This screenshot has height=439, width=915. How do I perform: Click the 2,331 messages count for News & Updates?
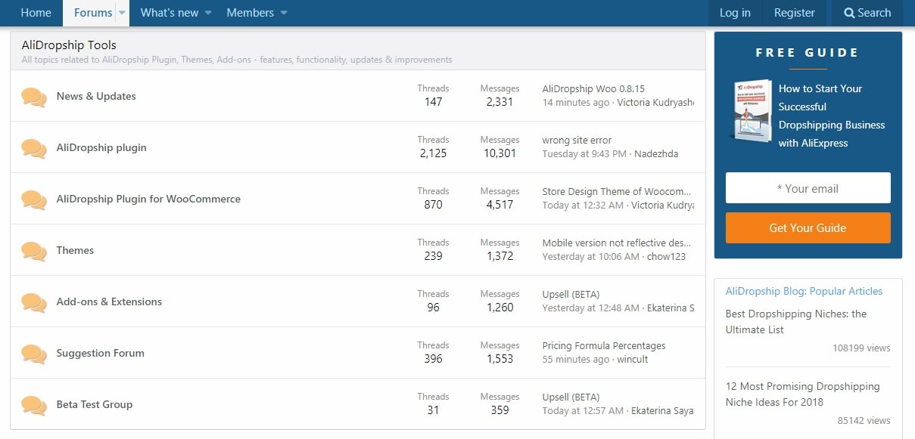tap(500, 102)
